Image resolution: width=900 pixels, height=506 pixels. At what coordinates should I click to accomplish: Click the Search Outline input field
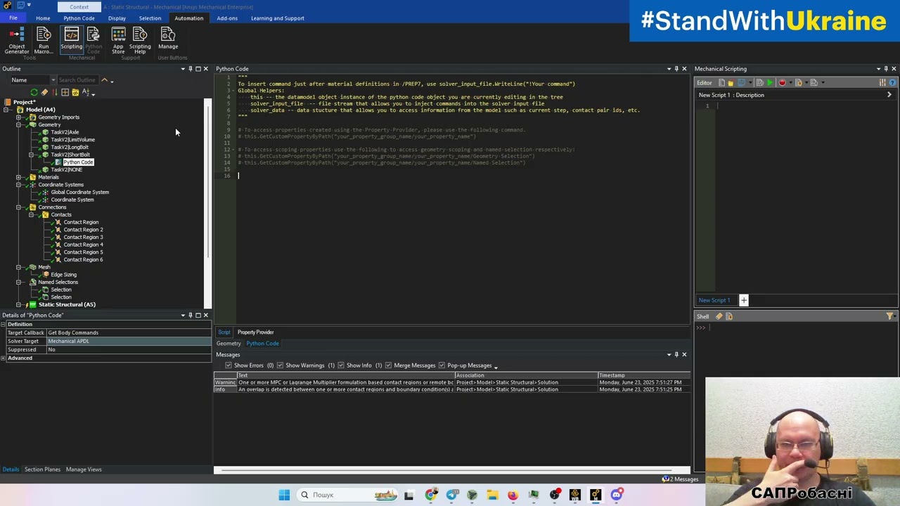[77, 80]
